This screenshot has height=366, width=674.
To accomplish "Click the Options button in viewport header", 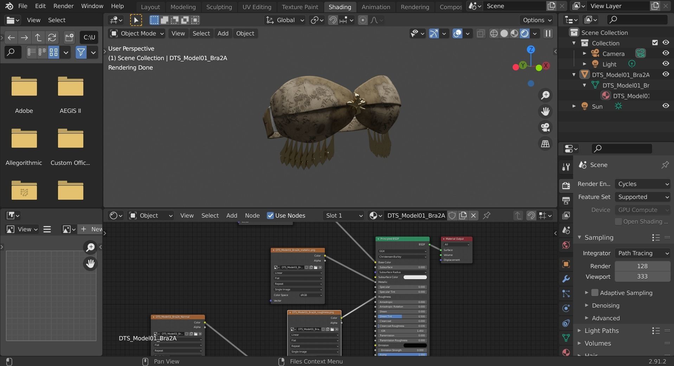I will (x=537, y=20).
